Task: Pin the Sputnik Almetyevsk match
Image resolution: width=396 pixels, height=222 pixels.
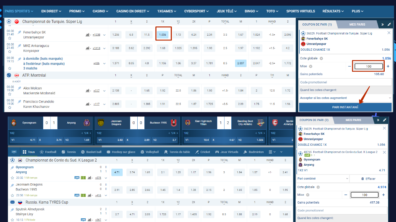Action: point(12,209)
